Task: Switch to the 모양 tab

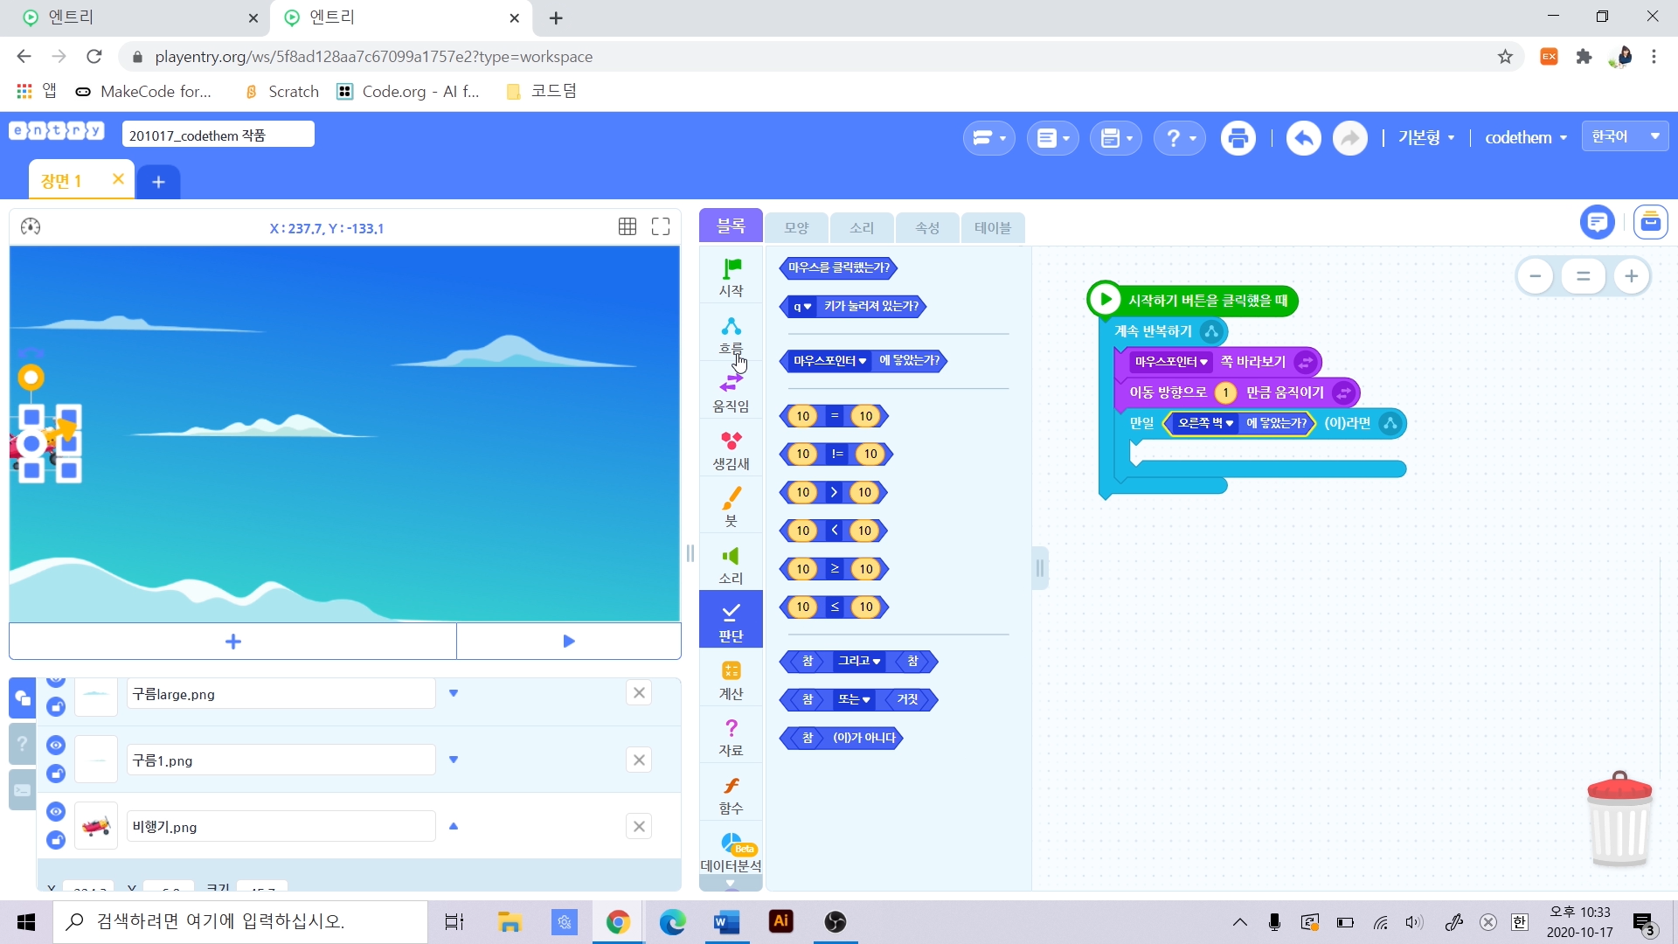Action: 795,227
